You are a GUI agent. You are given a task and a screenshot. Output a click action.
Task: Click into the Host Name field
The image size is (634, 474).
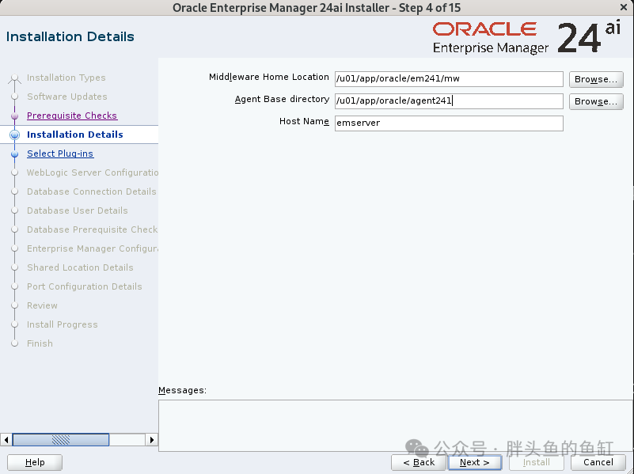coord(449,123)
